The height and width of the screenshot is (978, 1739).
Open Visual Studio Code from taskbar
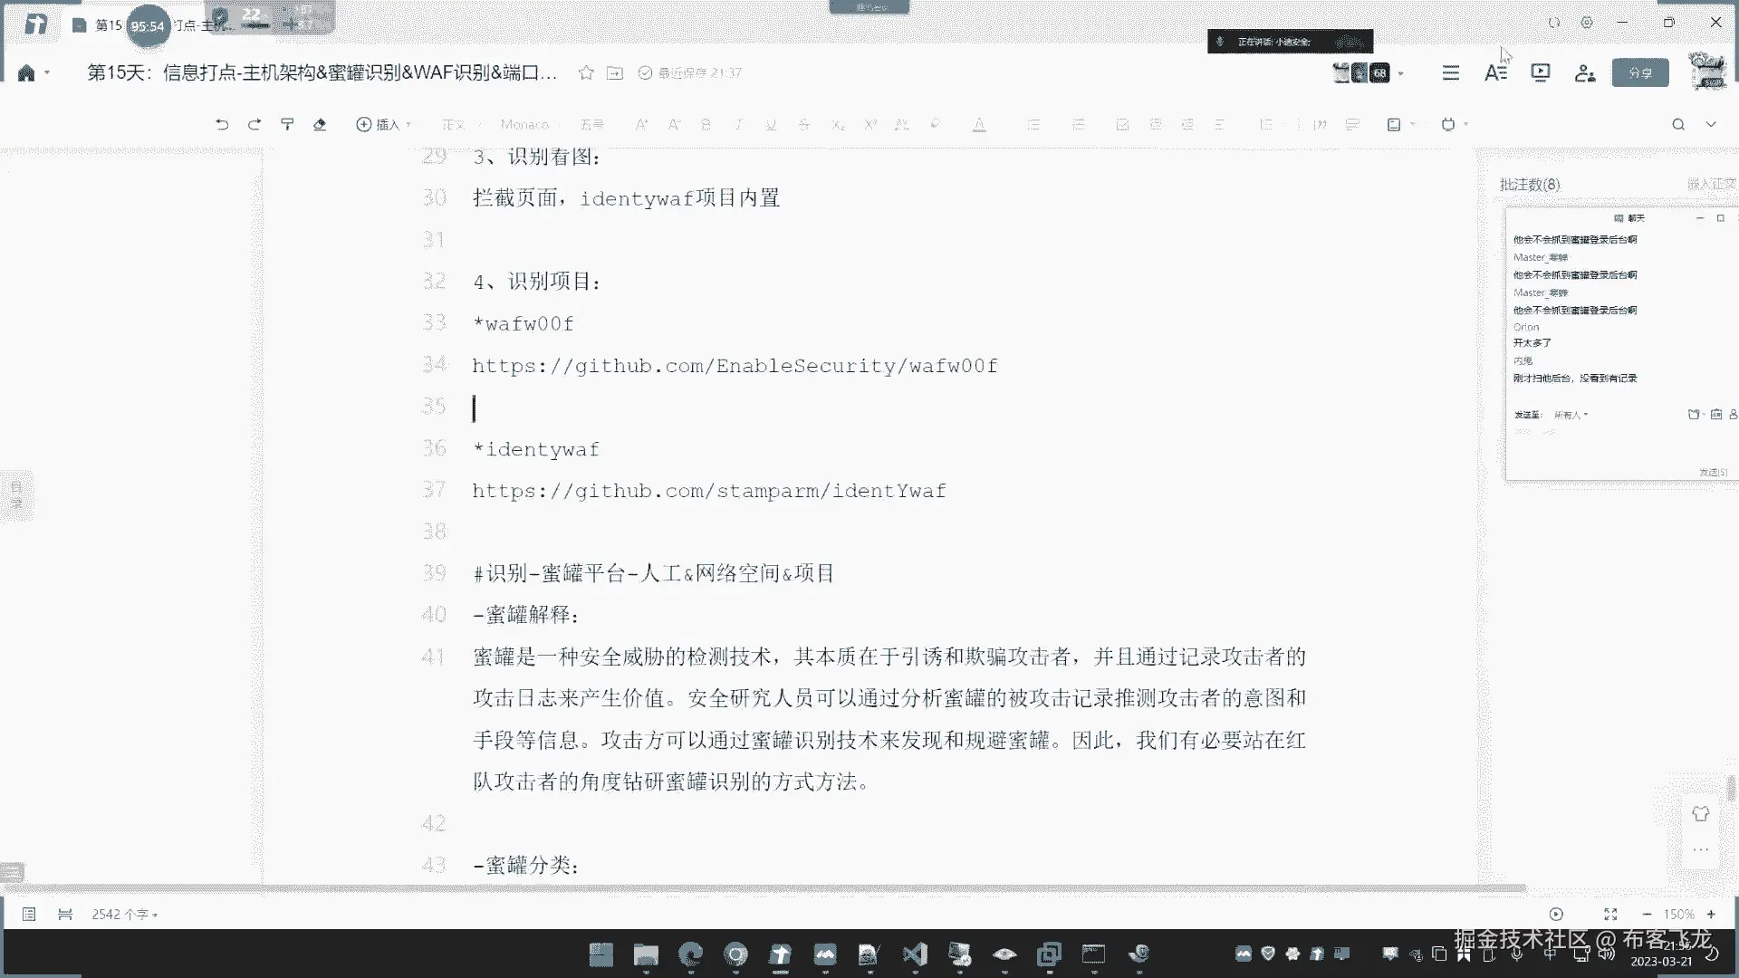[x=915, y=954]
